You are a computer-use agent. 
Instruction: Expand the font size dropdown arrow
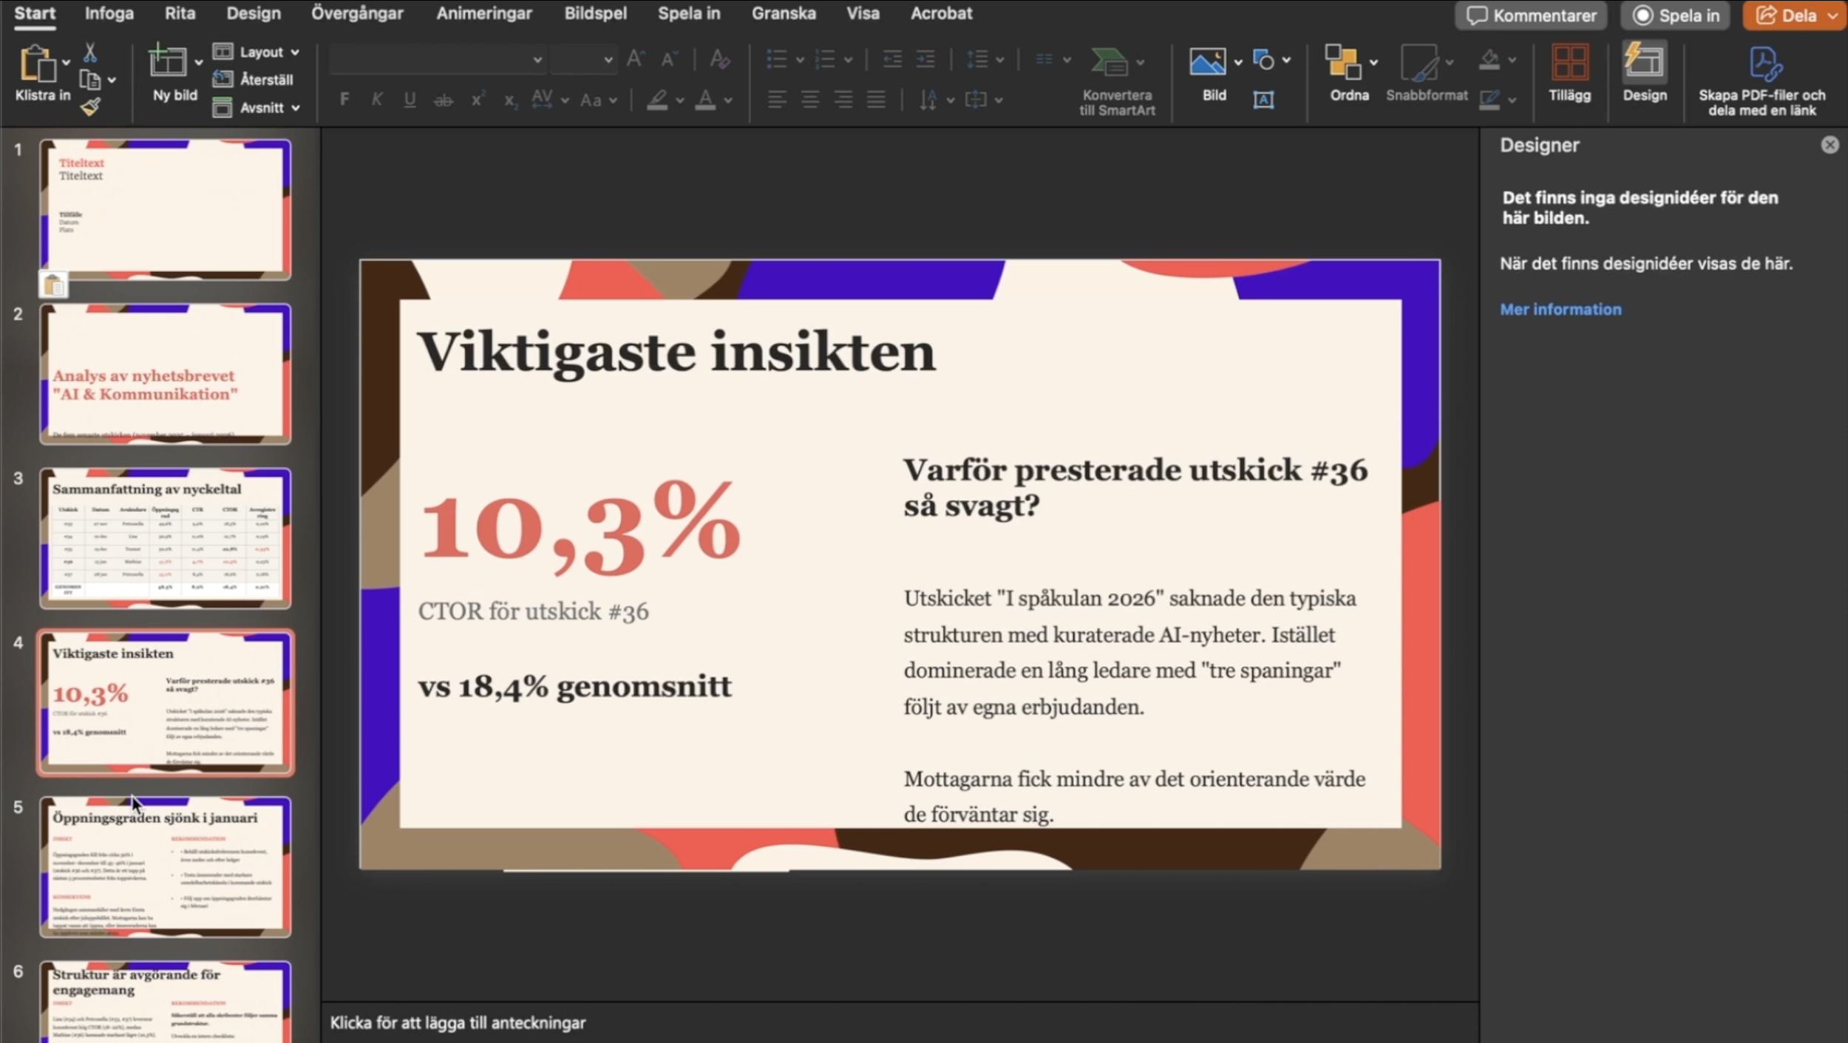click(x=607, y=59)
